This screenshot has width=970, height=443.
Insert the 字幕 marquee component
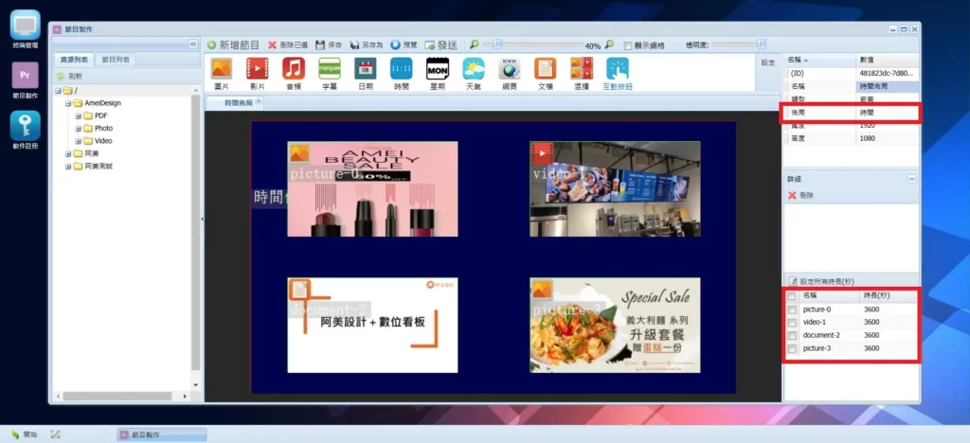(330, 70)
